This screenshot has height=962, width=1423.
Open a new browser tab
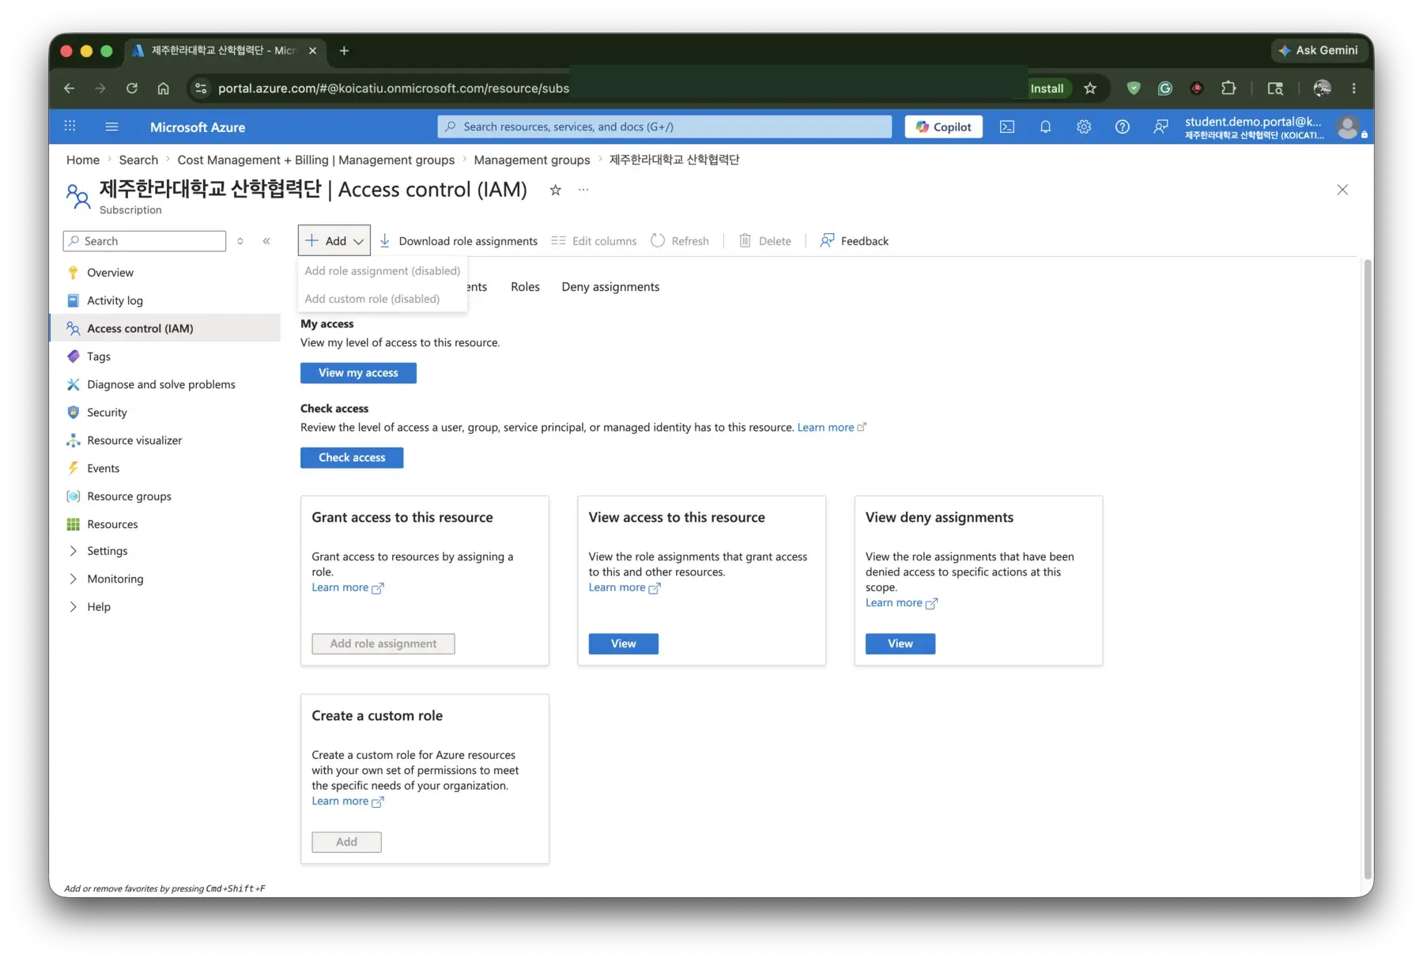pyautogui.click(x=344, y=51)
